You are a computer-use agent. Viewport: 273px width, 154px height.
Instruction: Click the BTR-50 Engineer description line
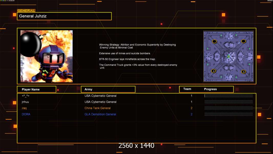click(127, 59)
